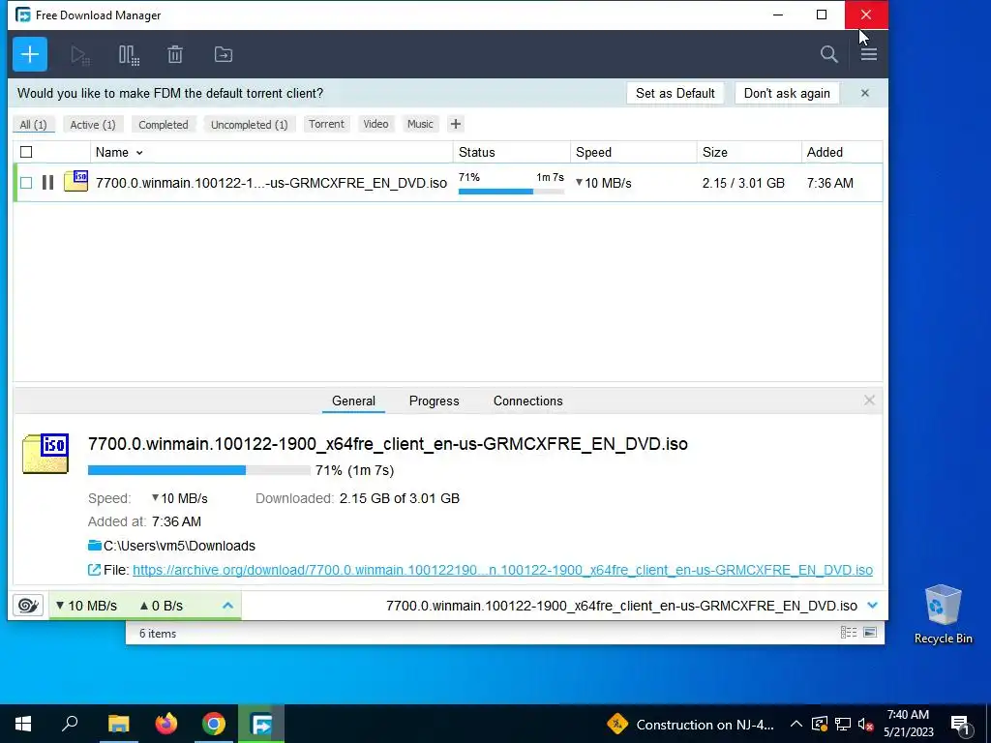Click the blue Add download plus button

click(30, 54)
